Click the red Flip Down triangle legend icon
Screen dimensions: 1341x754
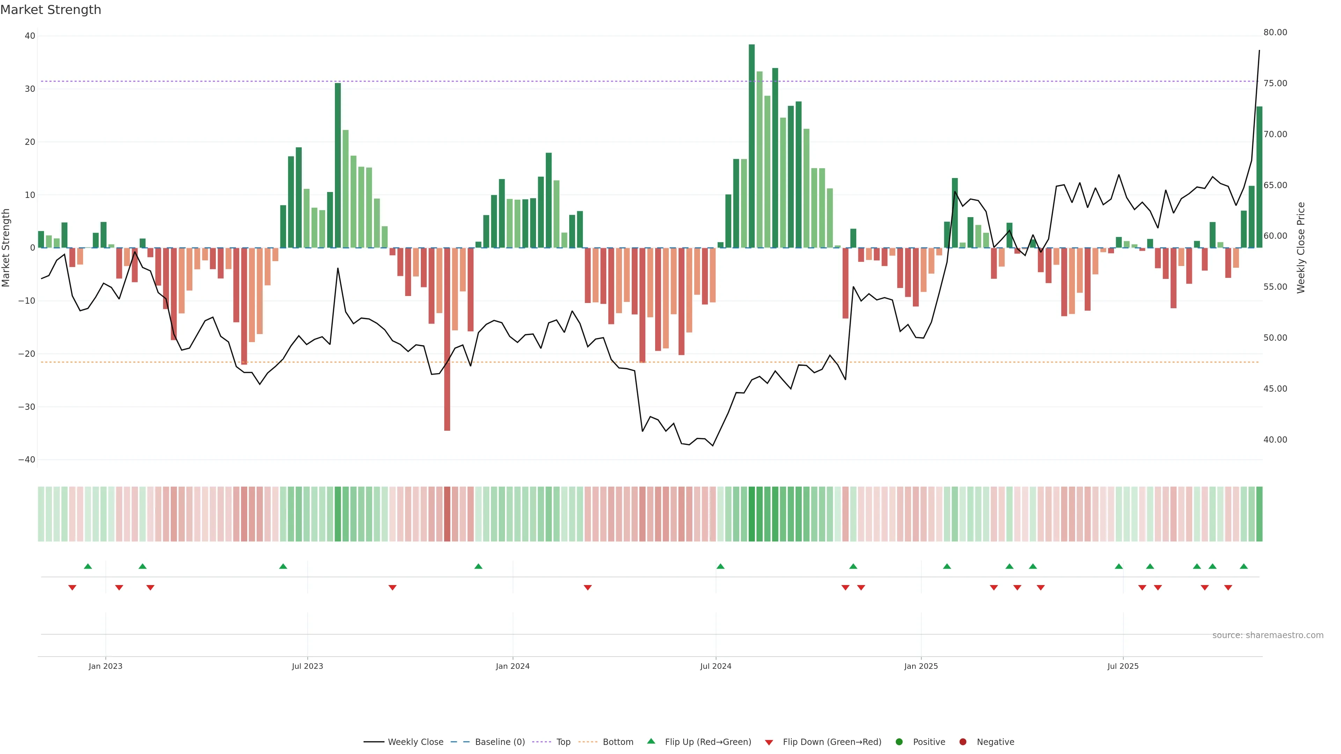pos(769,742)
